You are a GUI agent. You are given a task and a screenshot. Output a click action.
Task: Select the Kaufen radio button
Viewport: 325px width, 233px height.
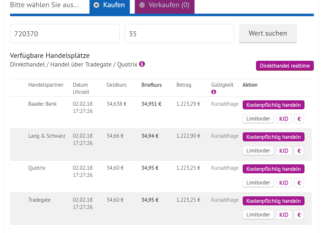(x=96, y=5)
